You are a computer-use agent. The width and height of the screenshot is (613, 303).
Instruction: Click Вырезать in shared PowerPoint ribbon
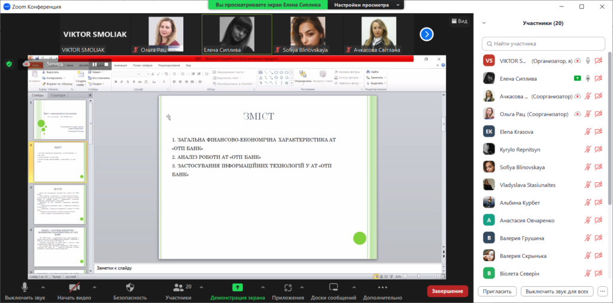click(50, 72)
